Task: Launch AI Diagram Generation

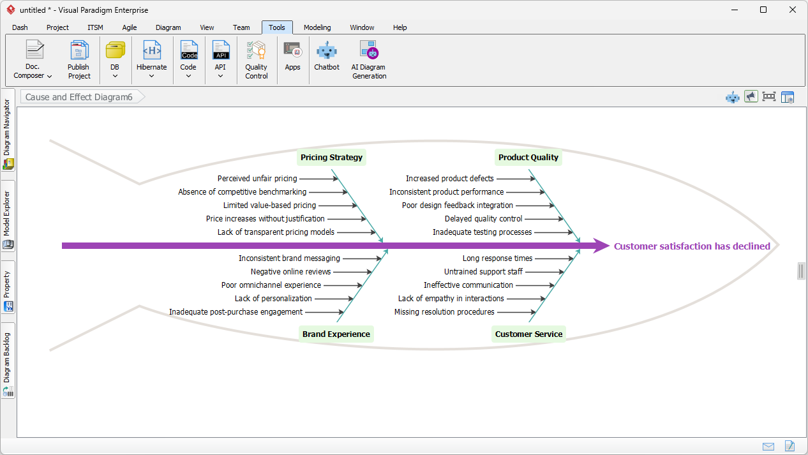Action: pos(368,57)
